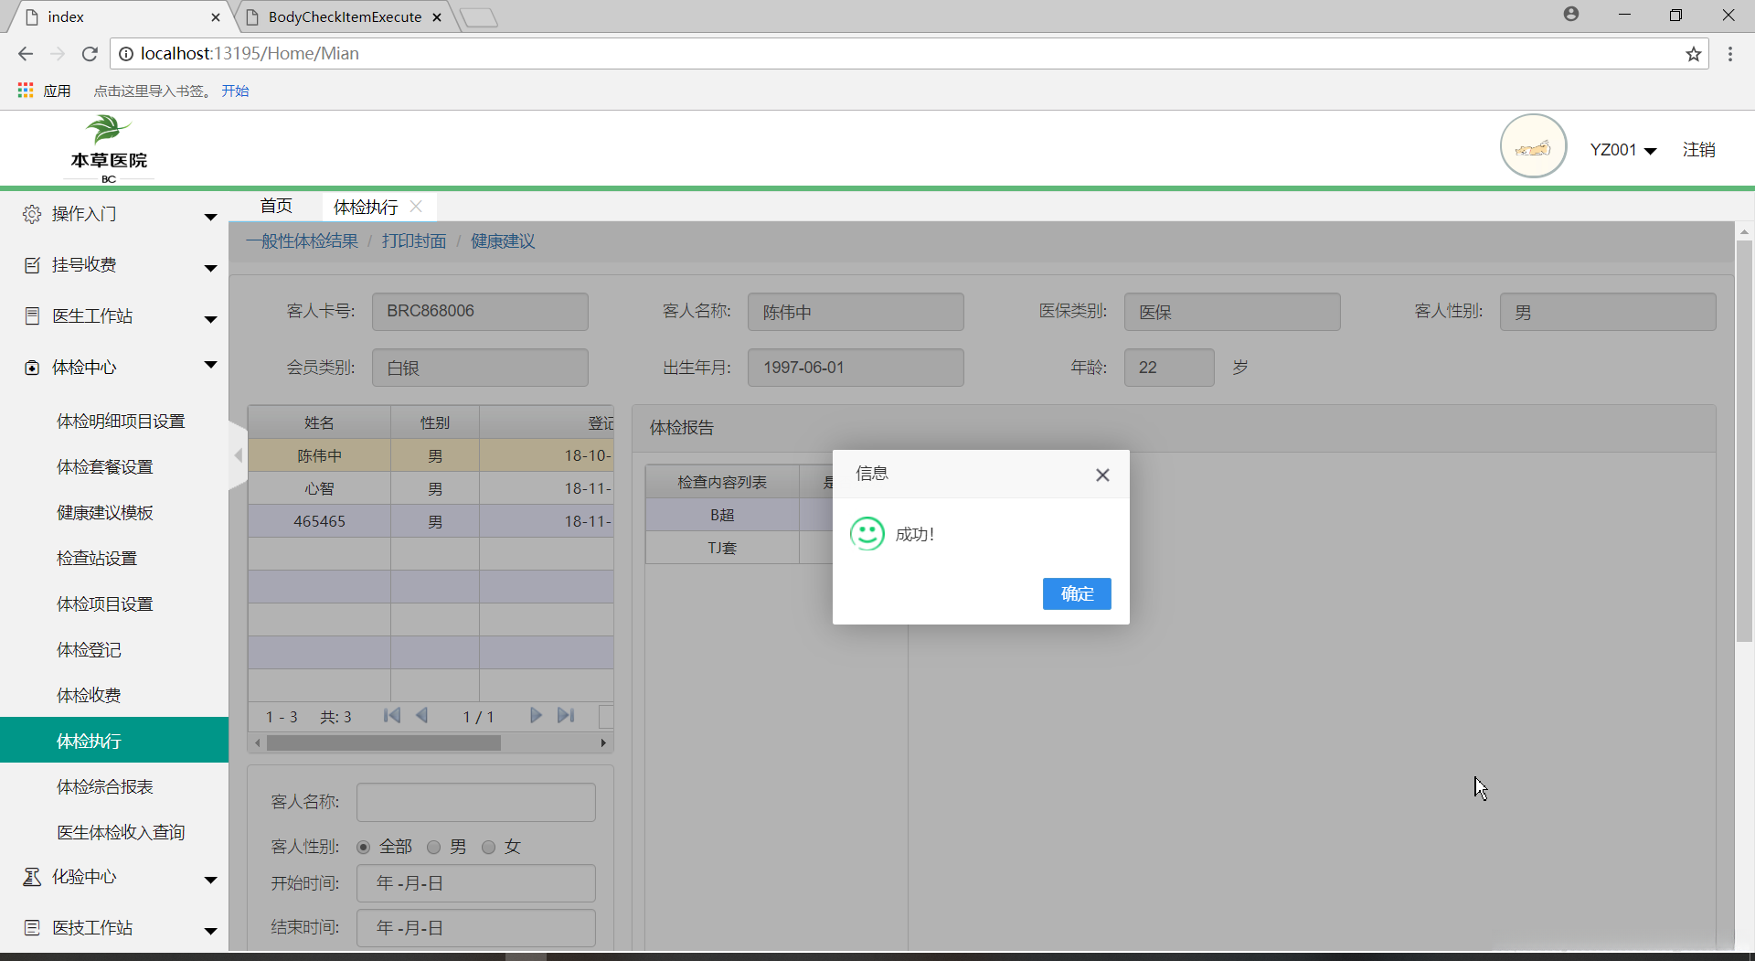Screen dimensions: 1755x961
Task: Click the browser forward arrow
Action: (x=58, y=54)
